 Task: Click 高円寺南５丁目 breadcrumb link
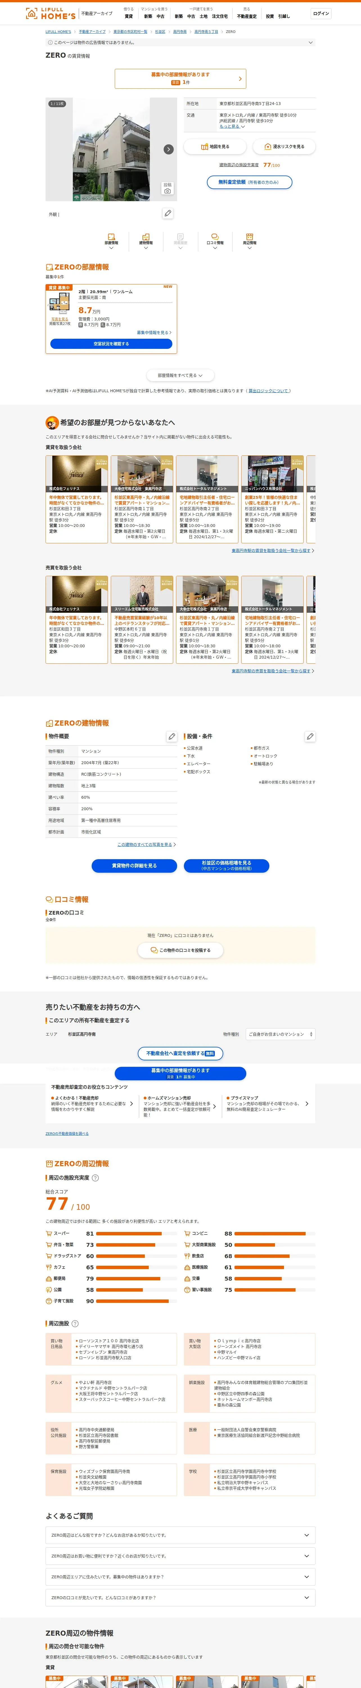206,32
